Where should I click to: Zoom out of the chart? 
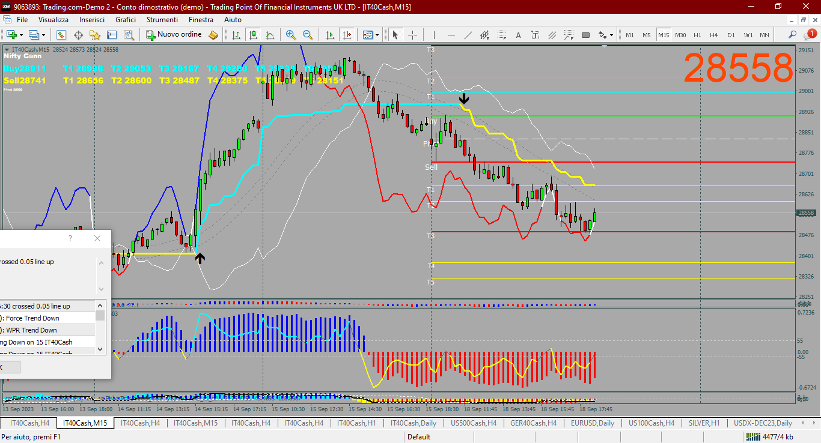[308, 35]
